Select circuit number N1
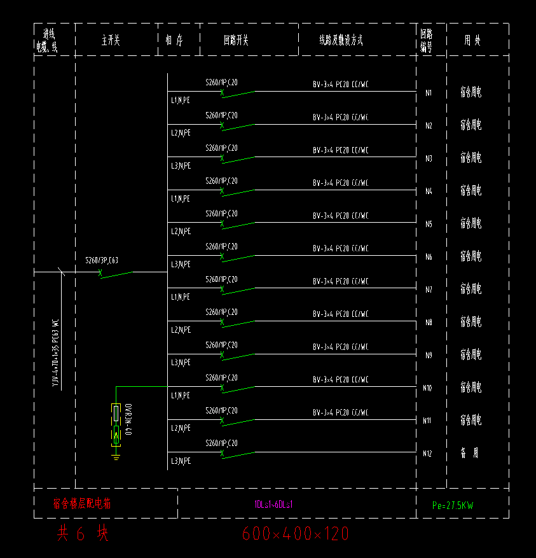536x558 pixels. tap(429, 93)
